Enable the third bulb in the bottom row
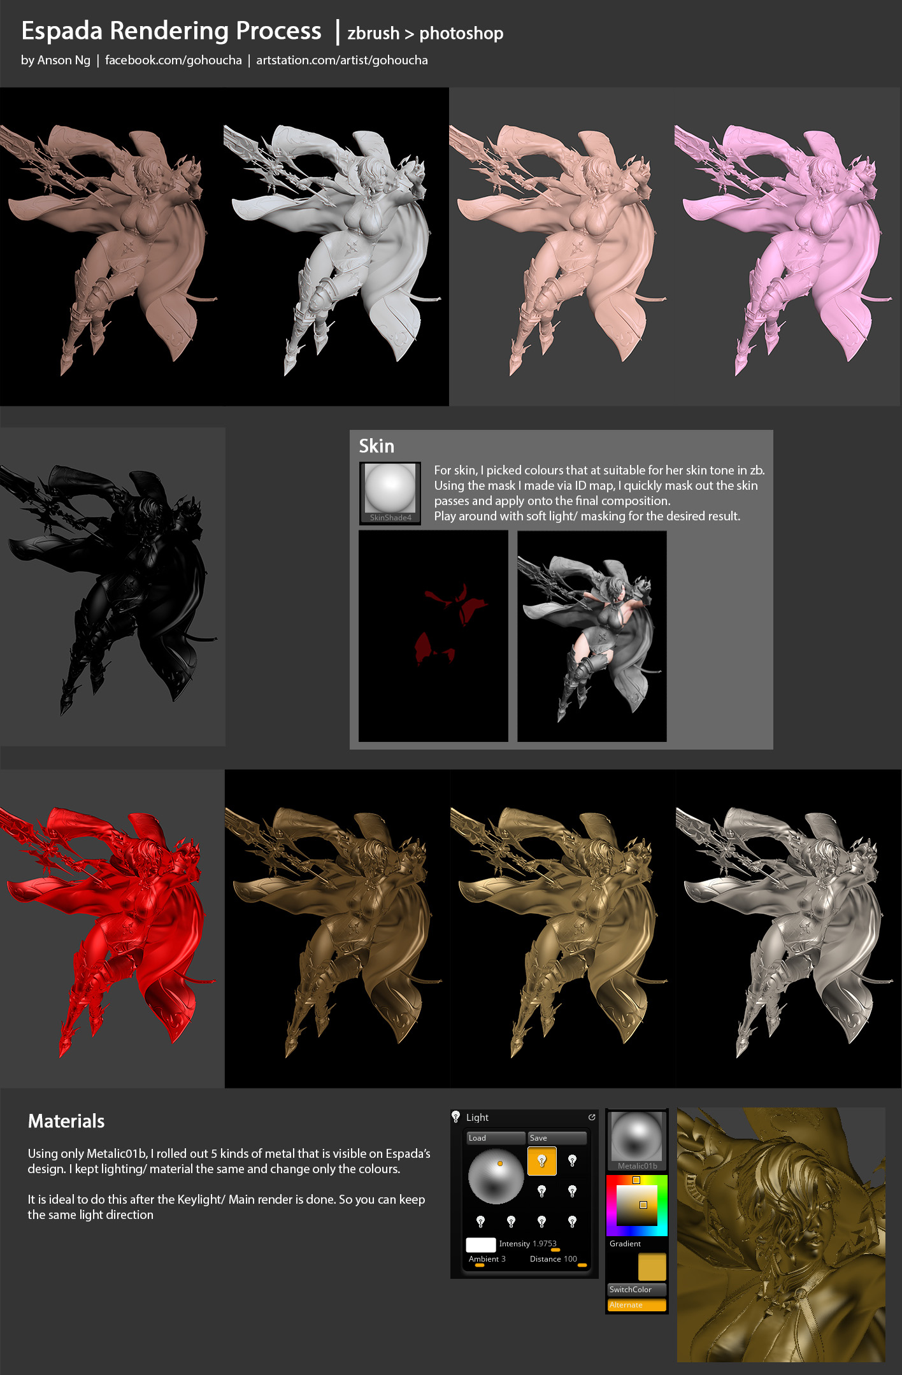 pyautogui.click(x=541, y=1222)
